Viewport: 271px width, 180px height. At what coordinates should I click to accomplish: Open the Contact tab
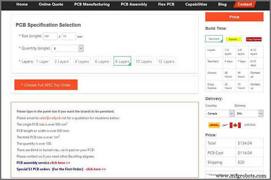click(x=245, y=4)
